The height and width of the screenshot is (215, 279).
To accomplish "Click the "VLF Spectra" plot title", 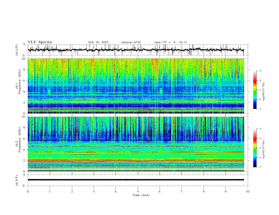I will point(40,42).
